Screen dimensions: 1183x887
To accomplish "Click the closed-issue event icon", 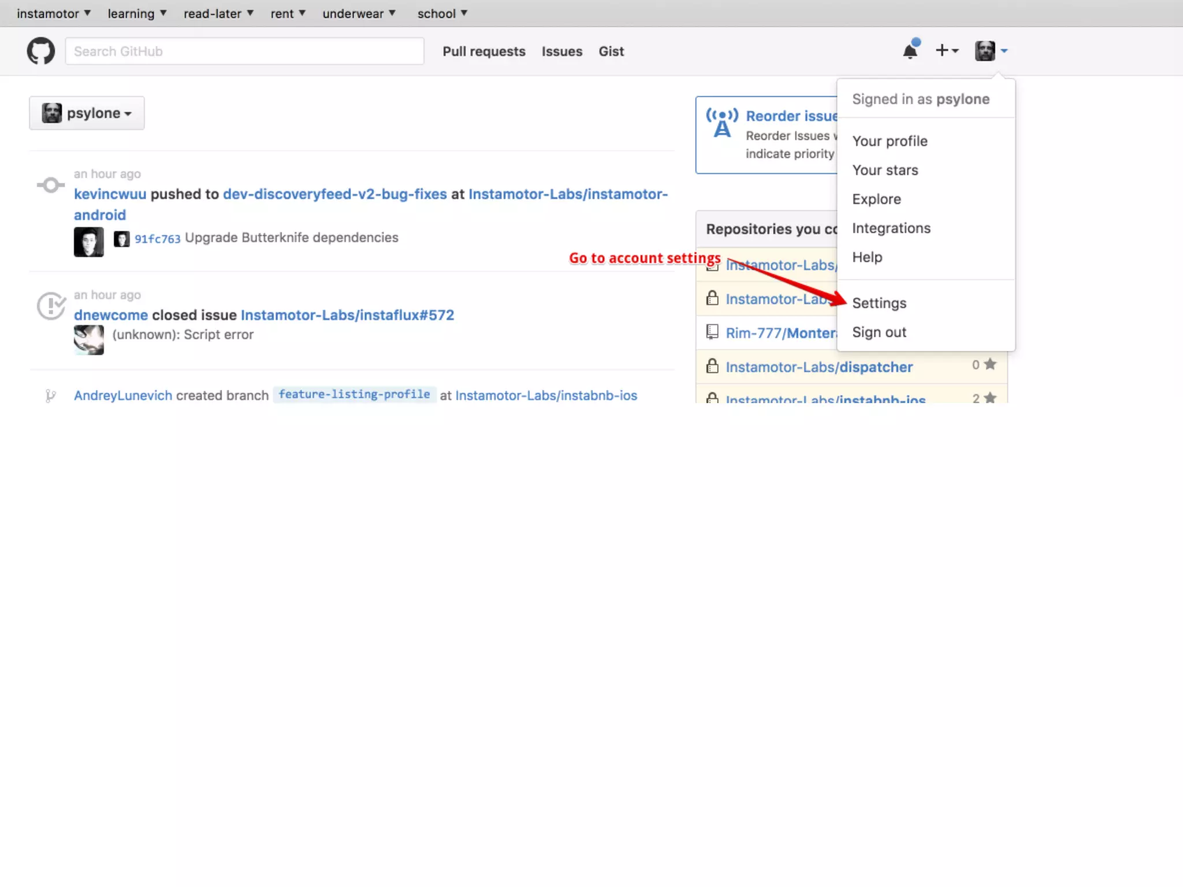I will coord(51,305).
